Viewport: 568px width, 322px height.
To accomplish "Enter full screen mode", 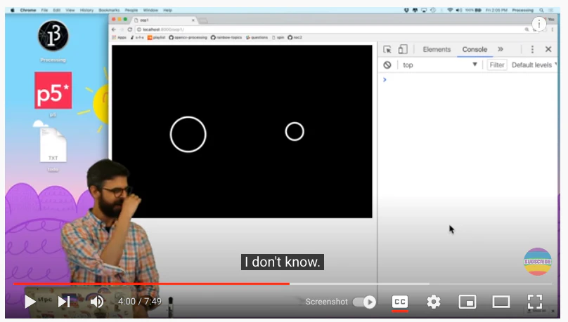I will (535, 302).
